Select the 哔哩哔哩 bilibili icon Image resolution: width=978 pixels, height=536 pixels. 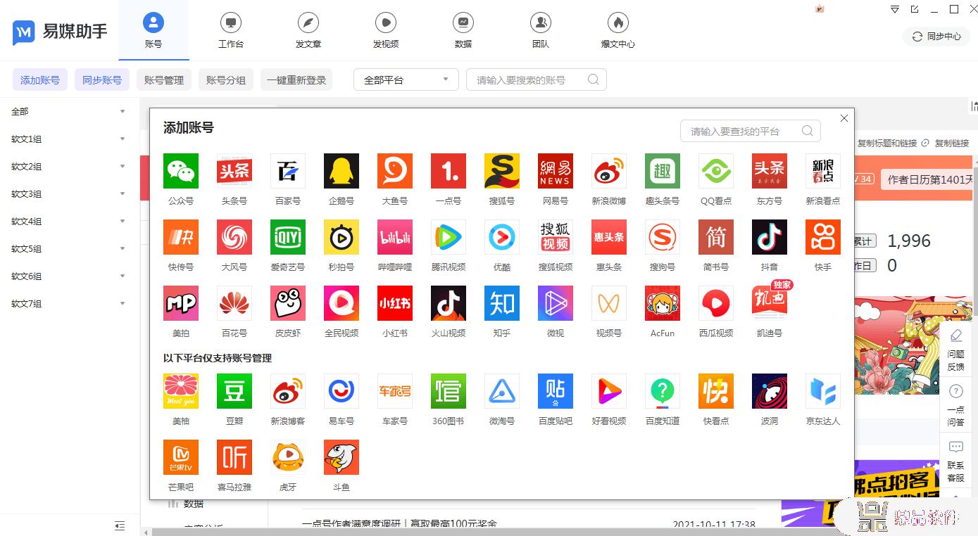point(395,237)
